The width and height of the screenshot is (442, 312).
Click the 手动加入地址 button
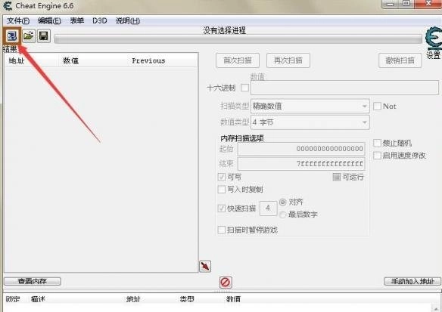coord(412,281)
